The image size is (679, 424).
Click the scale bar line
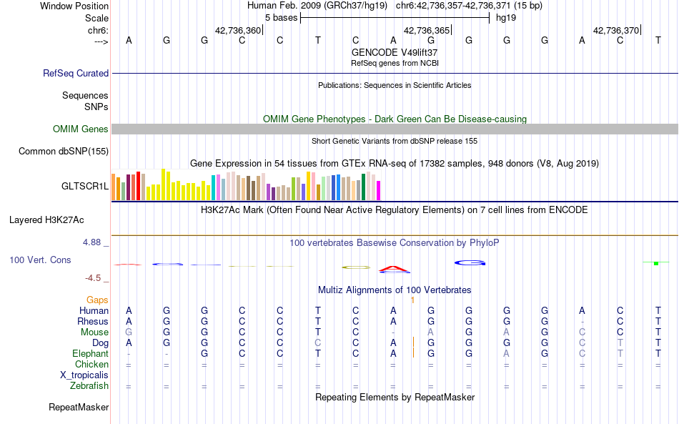point(395,18)
